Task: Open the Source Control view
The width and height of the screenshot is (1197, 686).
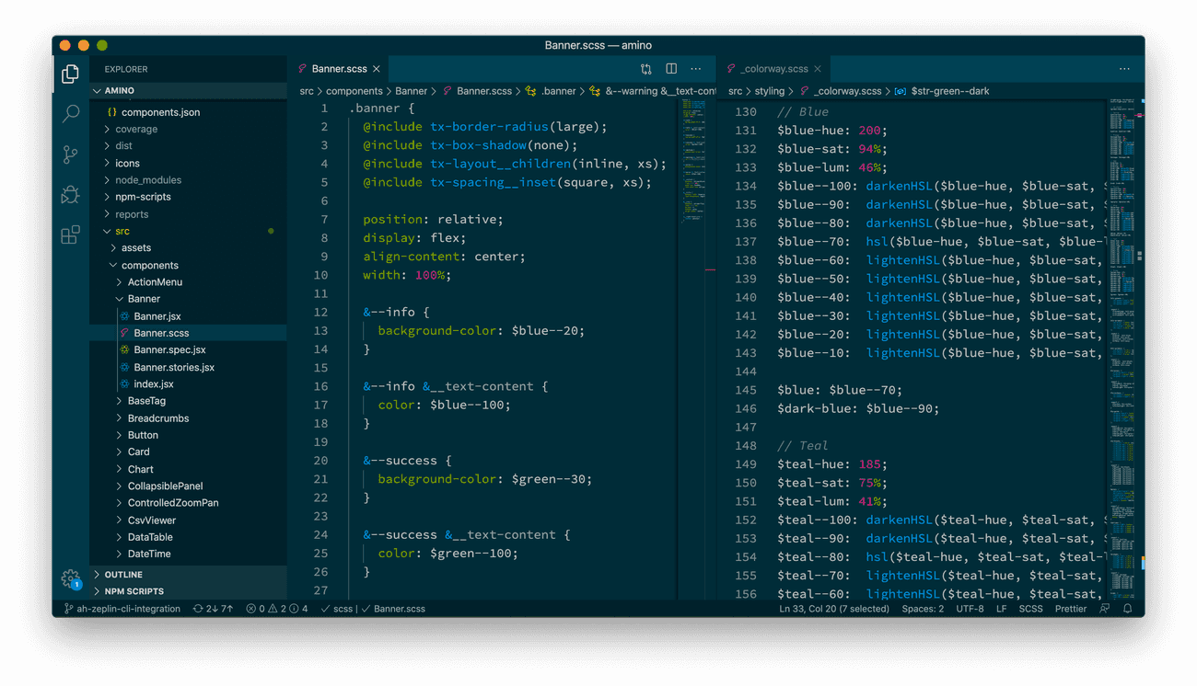Action: 70,154
